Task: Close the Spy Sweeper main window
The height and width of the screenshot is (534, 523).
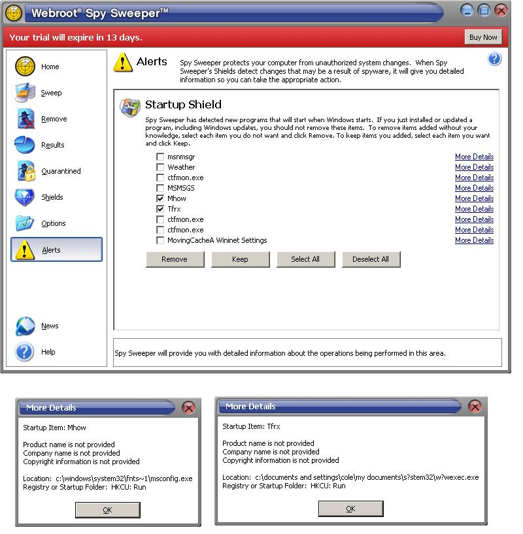Action: click(x=501, y=10)
